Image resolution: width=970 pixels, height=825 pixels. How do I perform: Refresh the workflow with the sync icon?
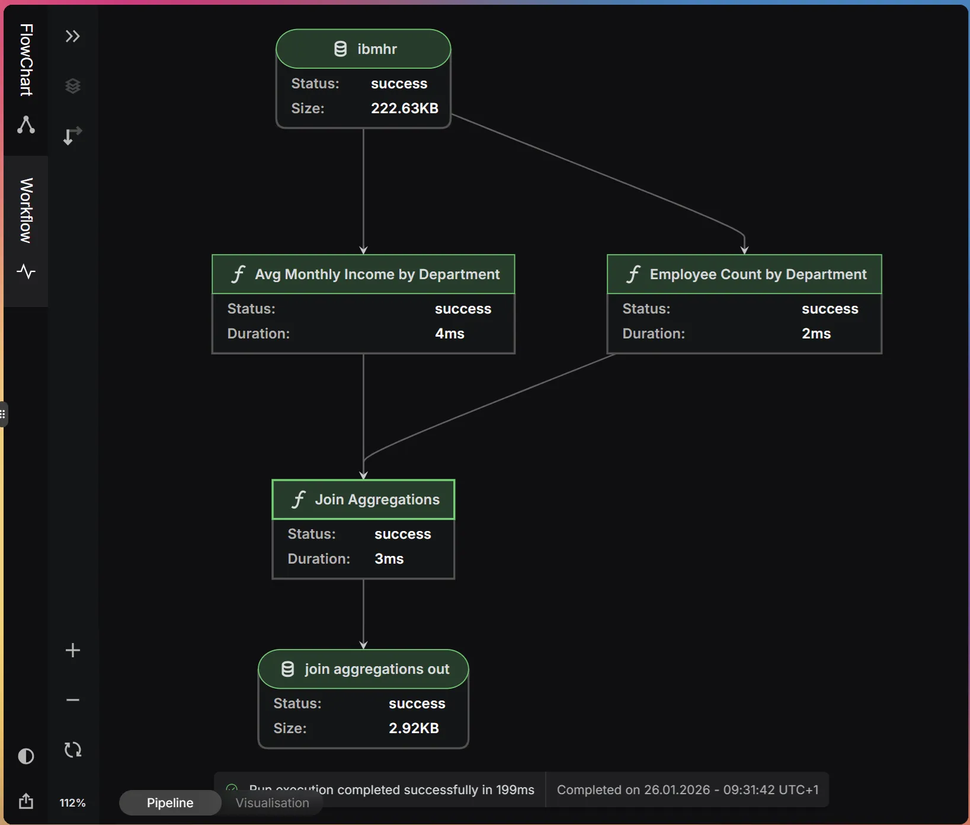tap(72, 749)
